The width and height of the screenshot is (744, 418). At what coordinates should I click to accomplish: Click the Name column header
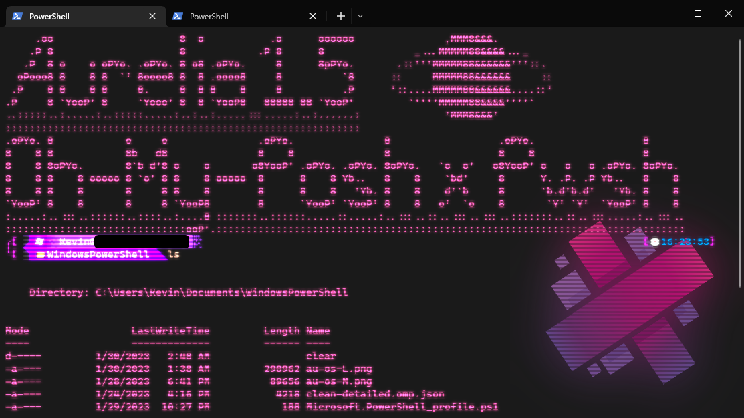318,331
